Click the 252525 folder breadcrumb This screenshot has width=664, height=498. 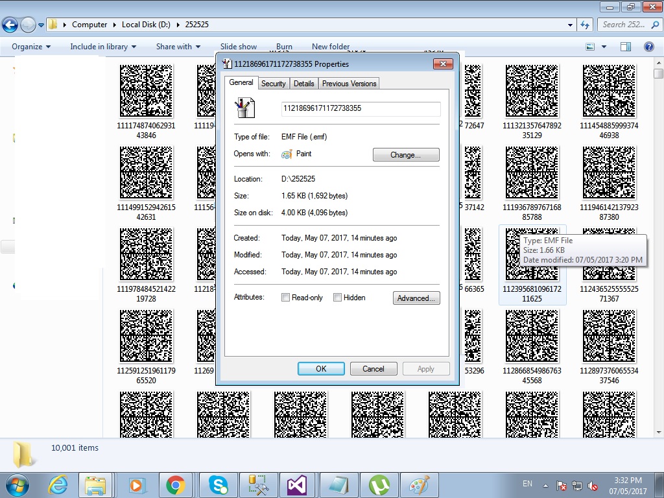pos(197,25)
